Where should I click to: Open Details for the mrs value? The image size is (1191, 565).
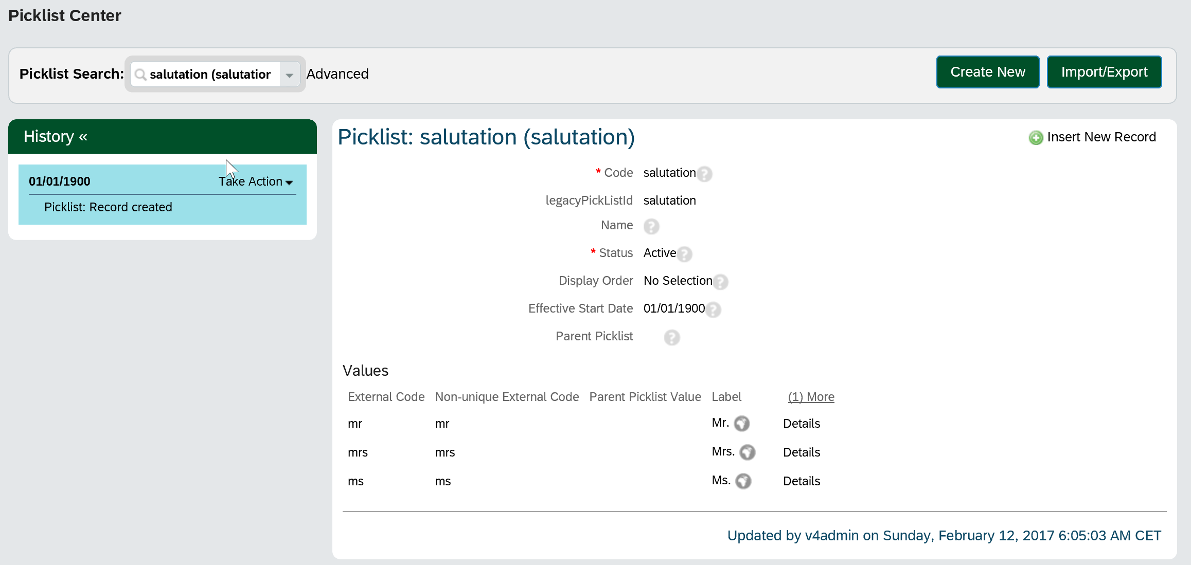[801, 452]
